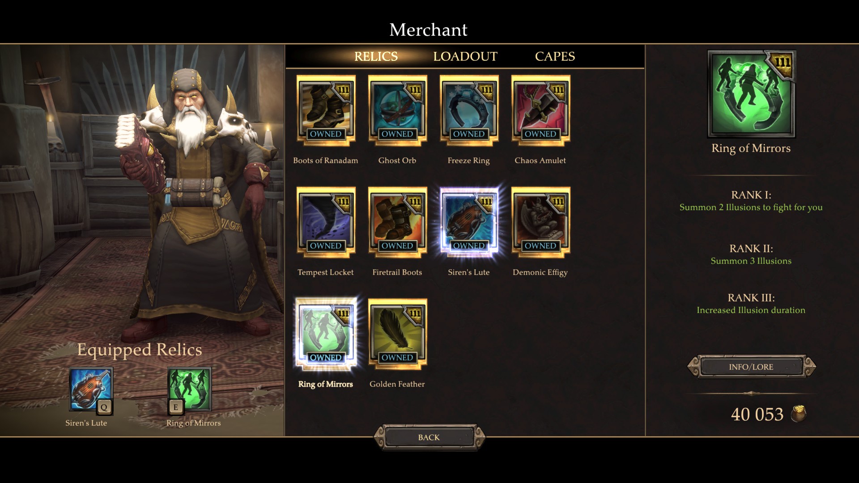The height and width of the screenshot is (483, 859).
Task: Switch to the LOADOUT tab
Action: tap(465, 56)
